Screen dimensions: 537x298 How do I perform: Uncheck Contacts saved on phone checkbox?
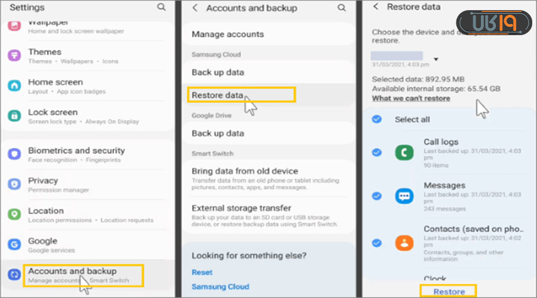[x=376, y=243]
